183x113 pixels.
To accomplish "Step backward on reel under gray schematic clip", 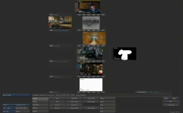I will [84, 30].
